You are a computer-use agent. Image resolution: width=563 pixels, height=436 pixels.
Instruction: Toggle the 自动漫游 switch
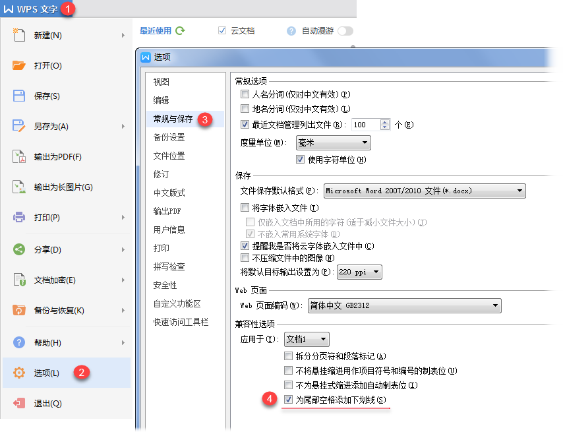click(345, 30)
